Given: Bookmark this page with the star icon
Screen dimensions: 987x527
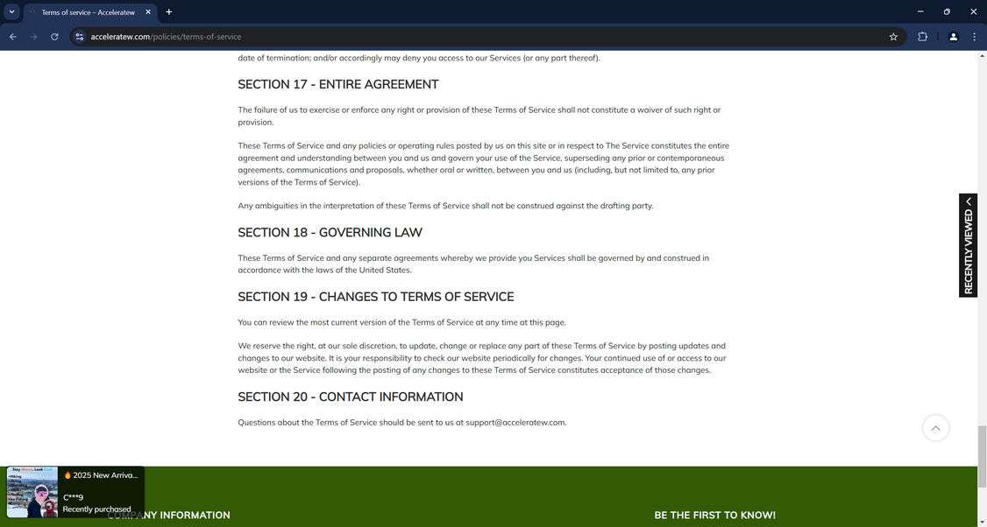Looking at the screenshot, I should coord(893,37).
